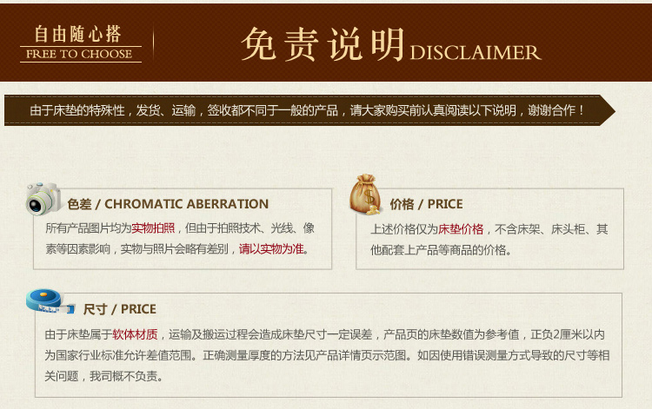
Task: Click the 我司概不负责 closing sentence
Action: click(x=127, y=376)
